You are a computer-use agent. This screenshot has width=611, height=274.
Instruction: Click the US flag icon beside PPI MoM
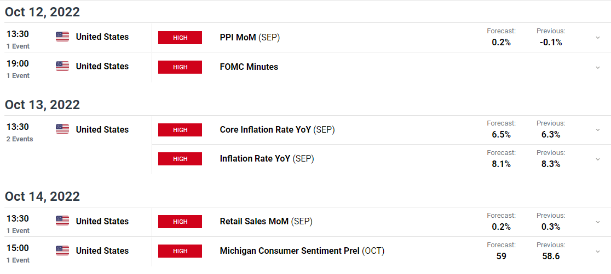click(62, 37)
